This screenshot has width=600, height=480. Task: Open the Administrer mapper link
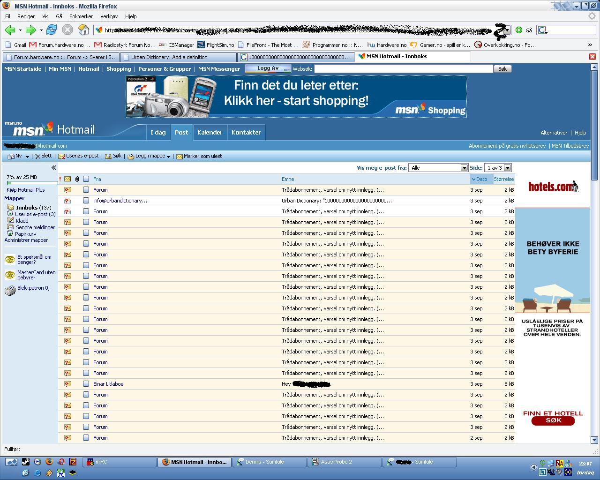point(26,240)
